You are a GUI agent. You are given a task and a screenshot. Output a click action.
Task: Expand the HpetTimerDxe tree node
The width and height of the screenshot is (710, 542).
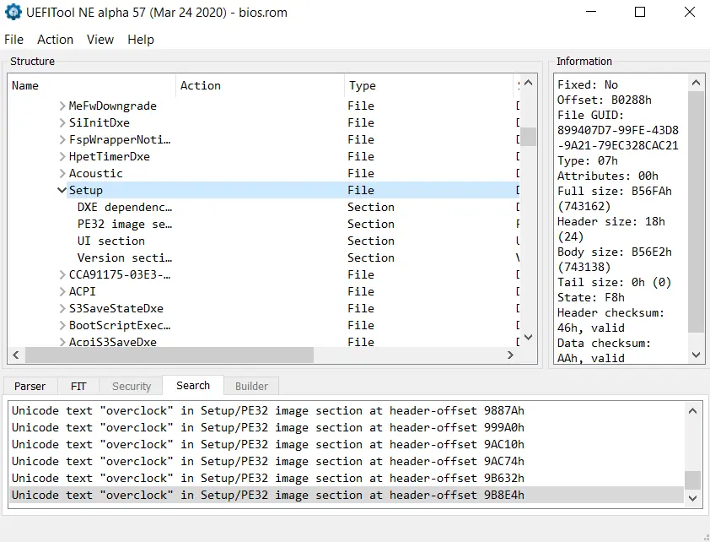coord(62,156)
